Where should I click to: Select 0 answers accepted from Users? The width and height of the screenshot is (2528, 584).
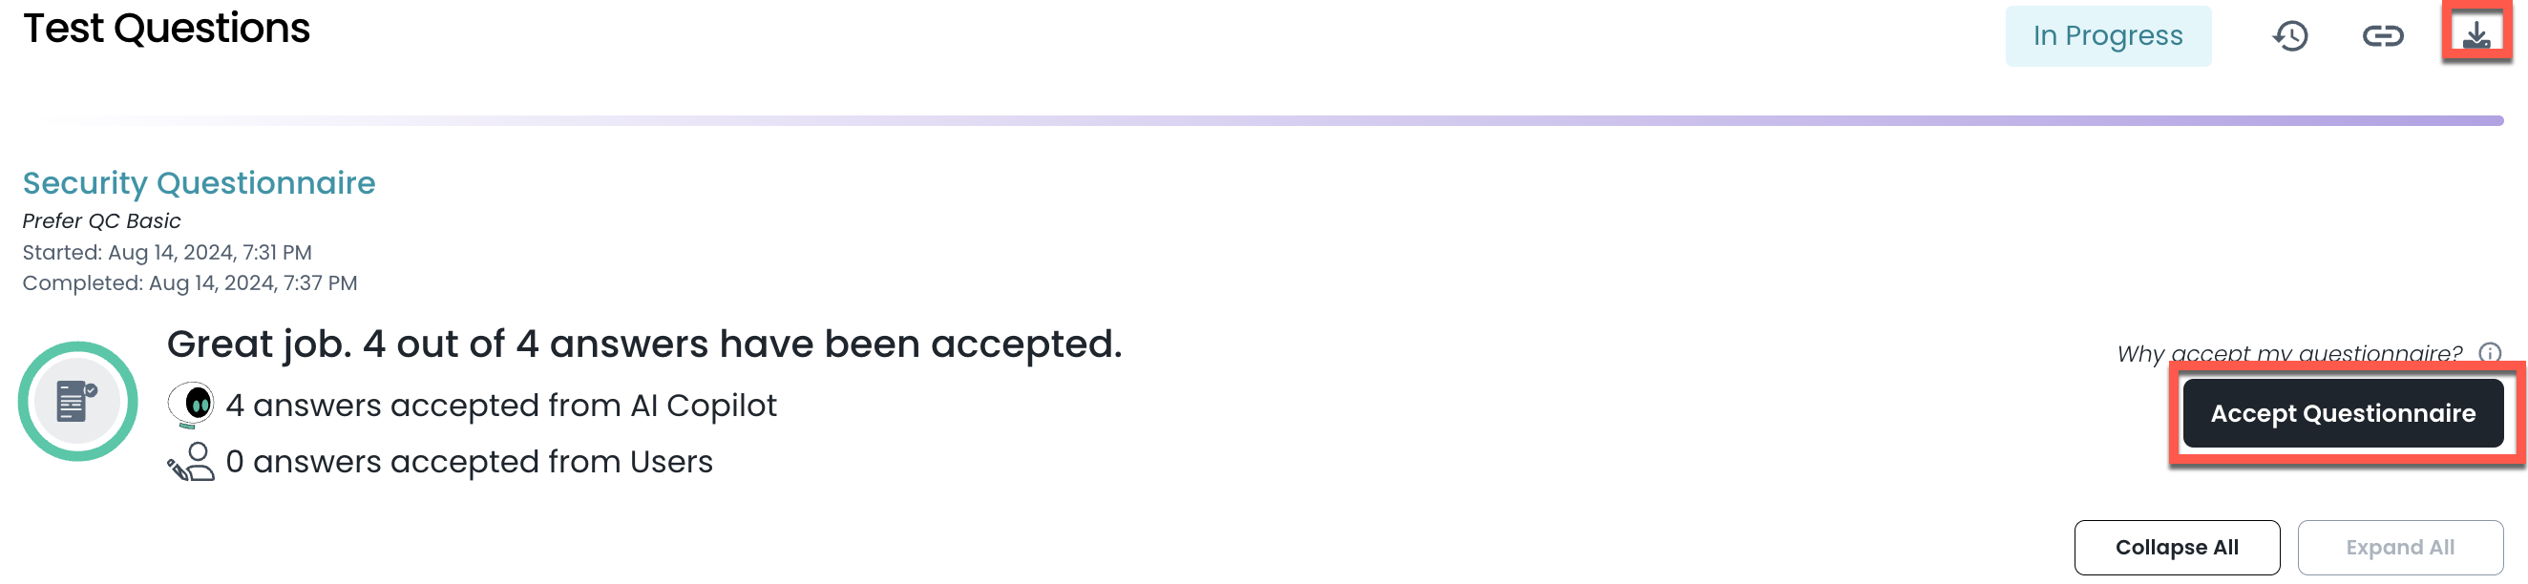point(469,461)
